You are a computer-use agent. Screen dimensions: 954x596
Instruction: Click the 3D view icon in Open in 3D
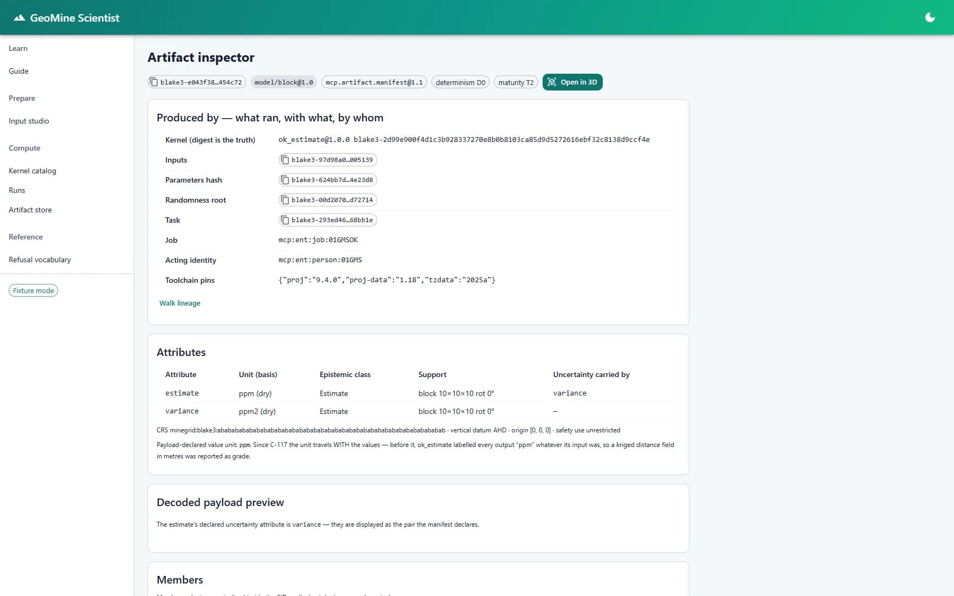[x=552, y=82]
